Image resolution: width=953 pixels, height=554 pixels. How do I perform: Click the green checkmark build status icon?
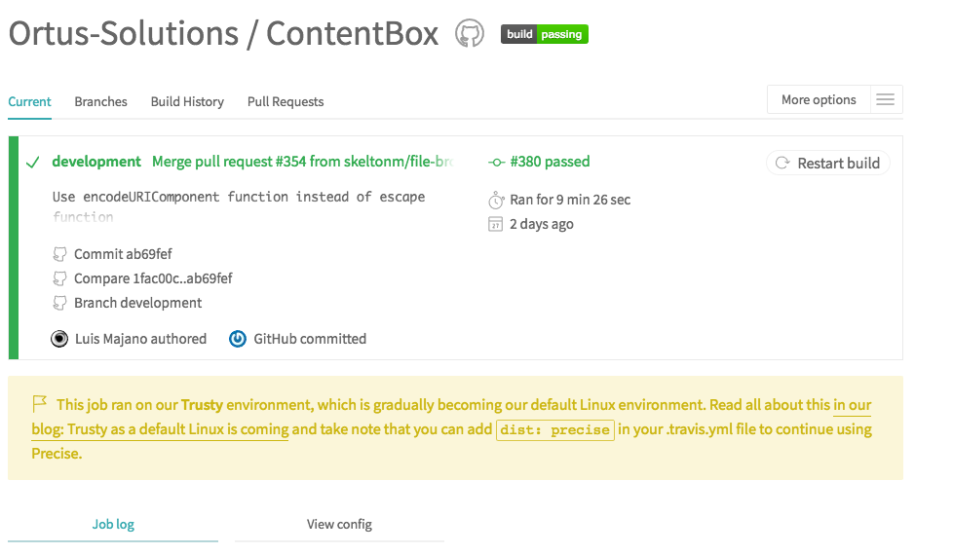pos(32,163)
